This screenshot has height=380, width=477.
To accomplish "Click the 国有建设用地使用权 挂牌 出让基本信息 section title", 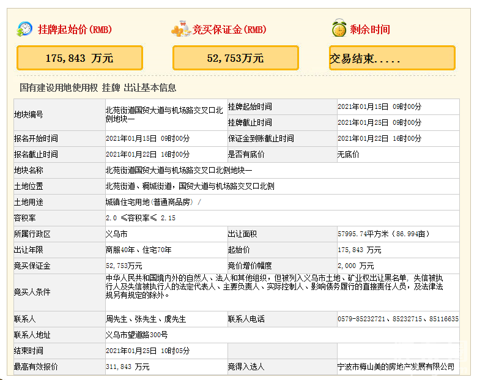I will 98,88.
